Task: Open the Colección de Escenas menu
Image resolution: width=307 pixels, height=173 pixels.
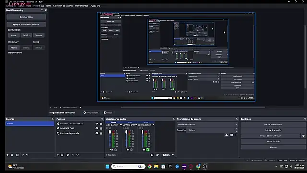Action: [x=63, y=6]
